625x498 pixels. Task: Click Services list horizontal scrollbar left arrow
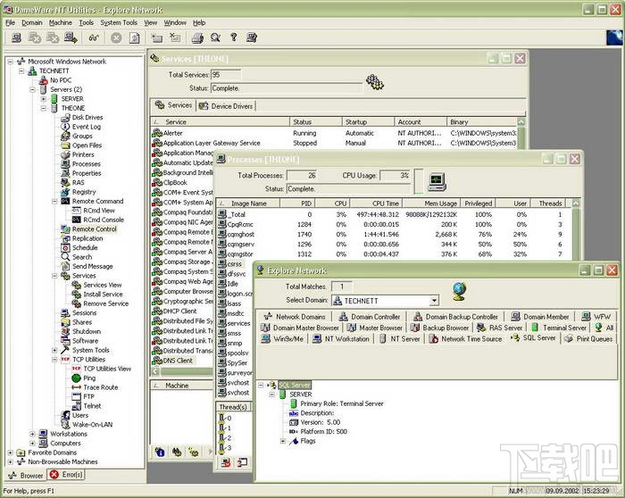(155, 371)
